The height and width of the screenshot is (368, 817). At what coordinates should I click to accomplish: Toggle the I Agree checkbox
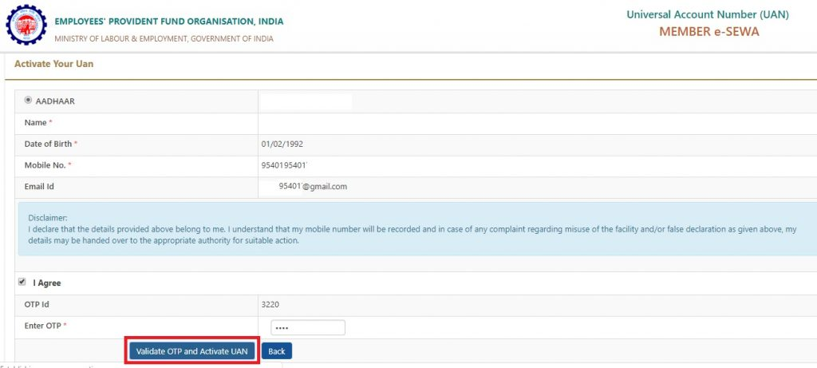[x=21, y=282]
